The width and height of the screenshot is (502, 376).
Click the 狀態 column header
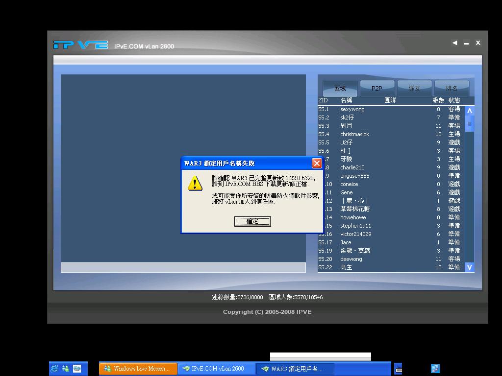pyautogui.click(x=454, y=100)
